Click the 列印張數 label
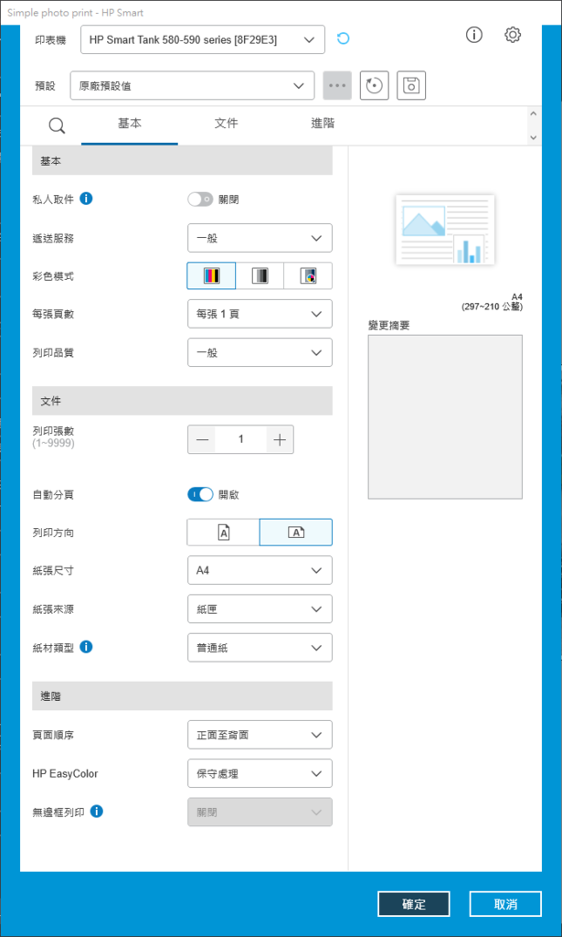This screenshot has height=937, width=562. [x=53, y=431]
